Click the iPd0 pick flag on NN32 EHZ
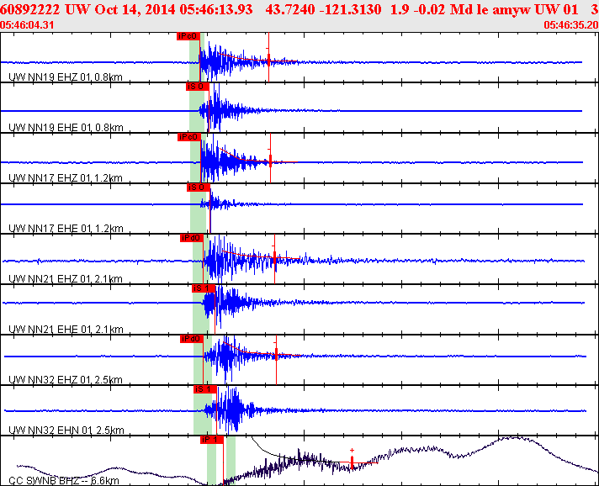Image resolution: width=599 pixels, height=486 pixels. [191, 339]
